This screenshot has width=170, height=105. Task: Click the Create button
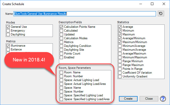tap(128, 99)
